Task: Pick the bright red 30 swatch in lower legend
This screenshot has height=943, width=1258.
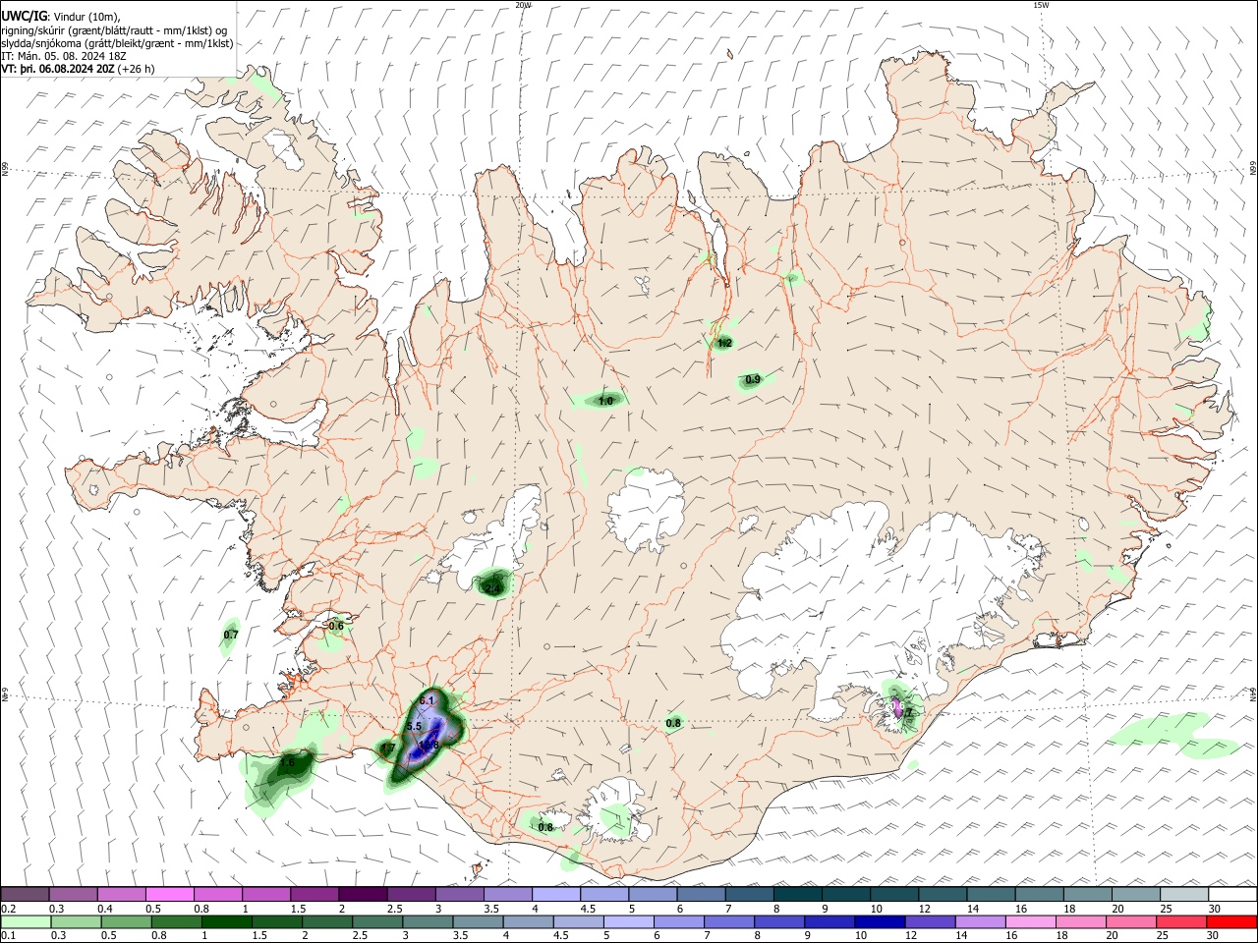Action: (1231, 921)
